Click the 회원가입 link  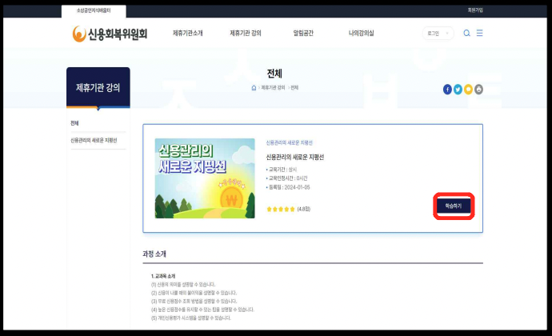475,10
